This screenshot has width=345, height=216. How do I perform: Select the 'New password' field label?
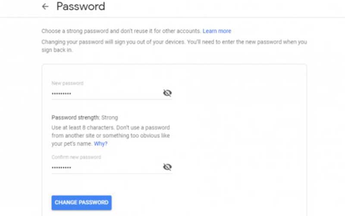[x=68, y=83]
